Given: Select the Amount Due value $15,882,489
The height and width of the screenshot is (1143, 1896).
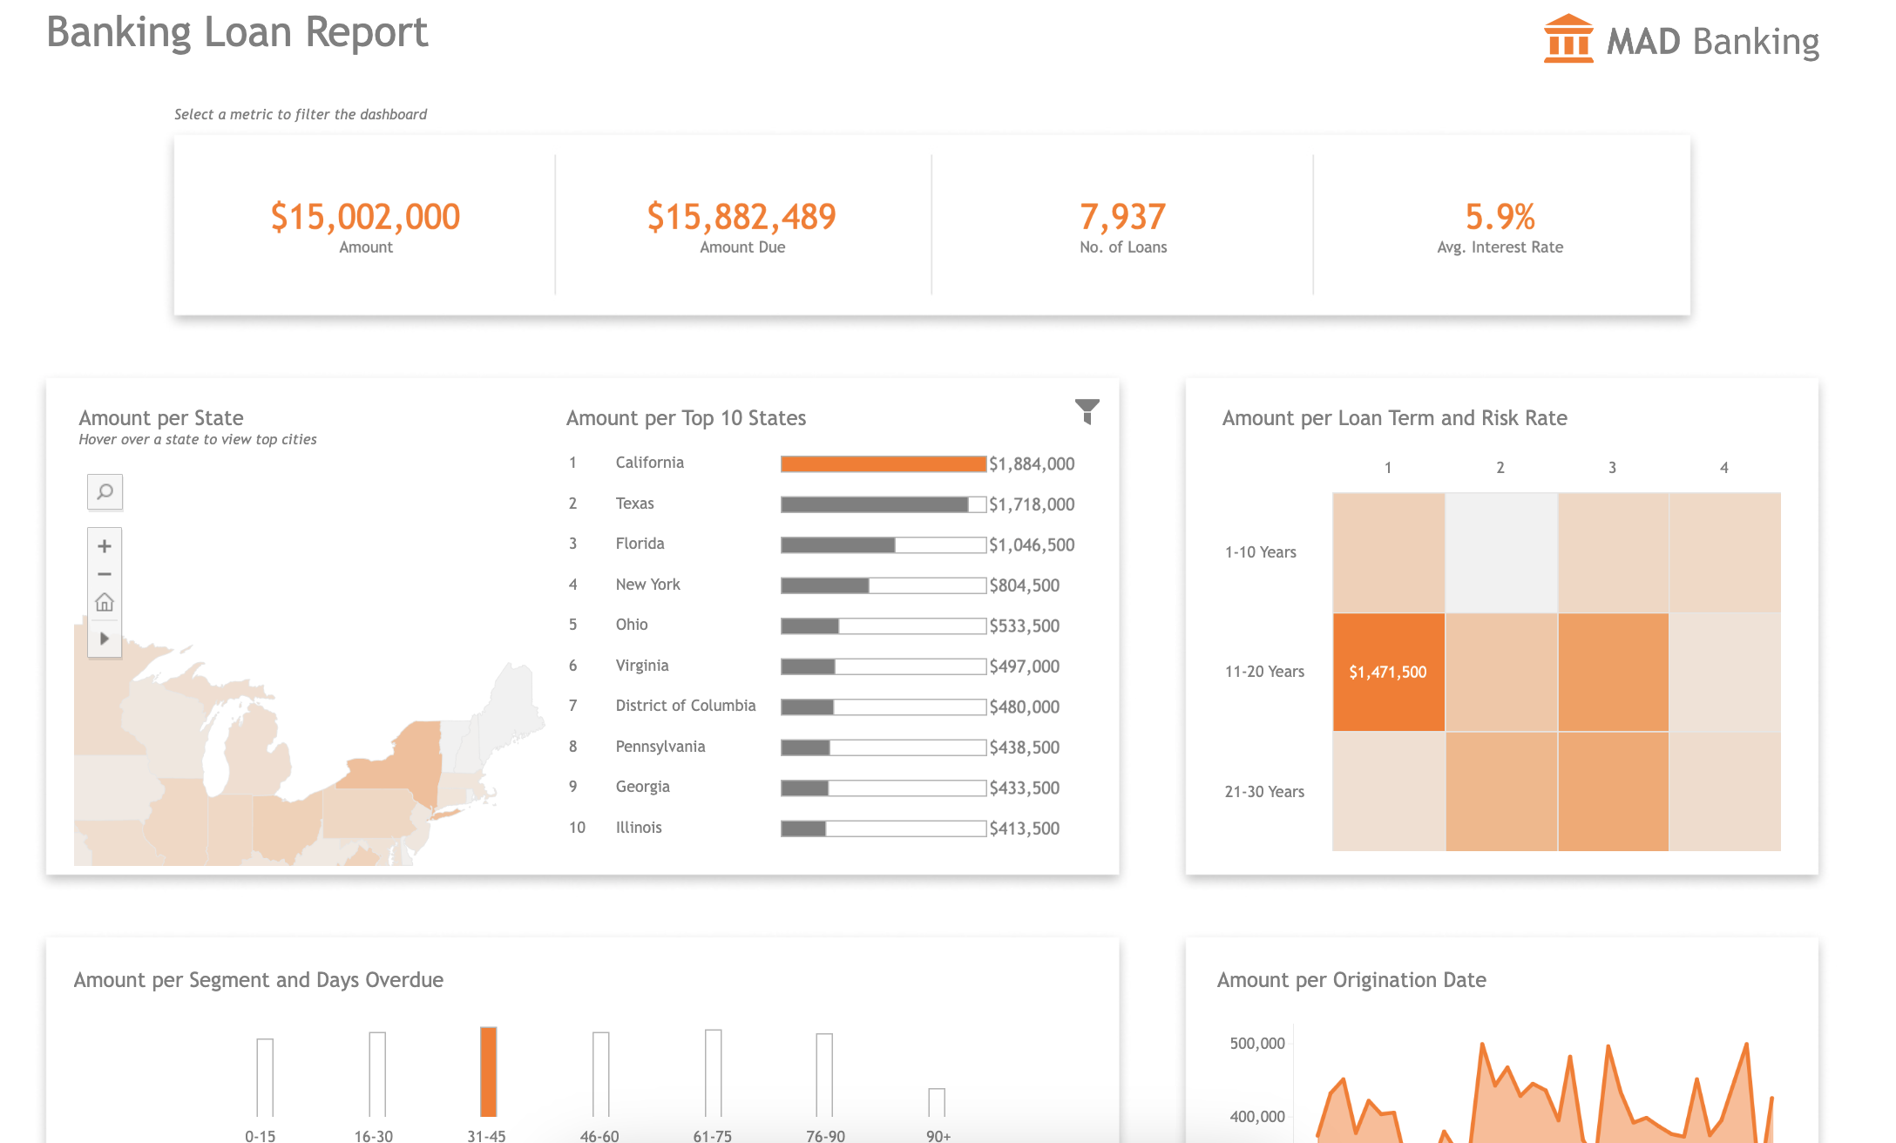Looking at the screenshot, I should [x=741, y=218].
